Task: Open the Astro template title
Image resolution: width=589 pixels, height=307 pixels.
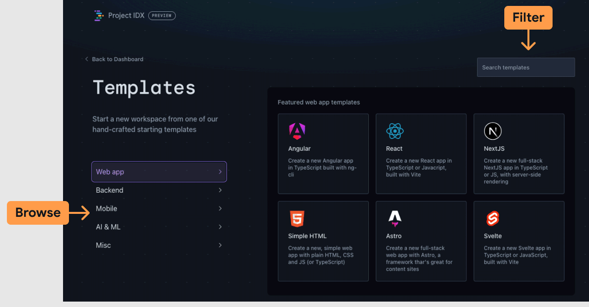Action: pos(393,236)
